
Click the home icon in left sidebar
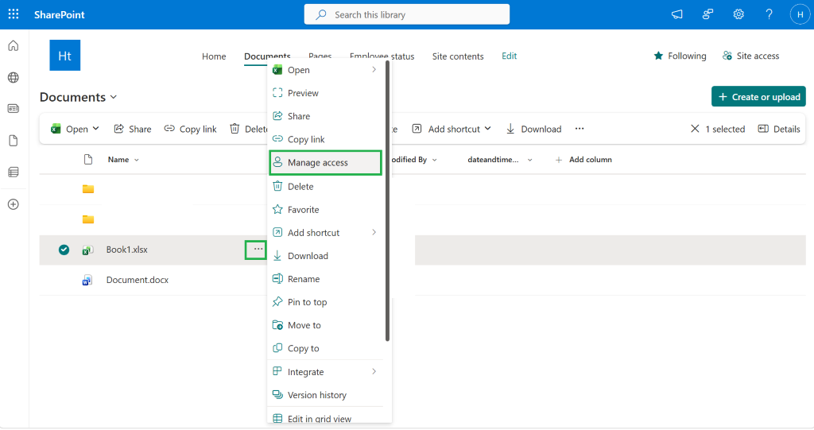14,45
